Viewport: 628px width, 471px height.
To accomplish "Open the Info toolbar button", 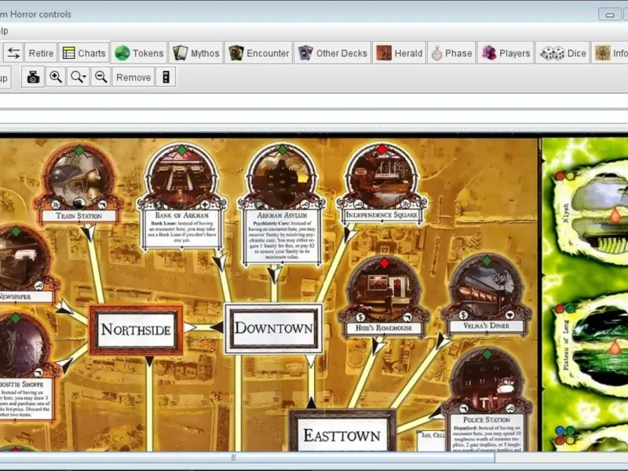I will (x=610, y=53).
